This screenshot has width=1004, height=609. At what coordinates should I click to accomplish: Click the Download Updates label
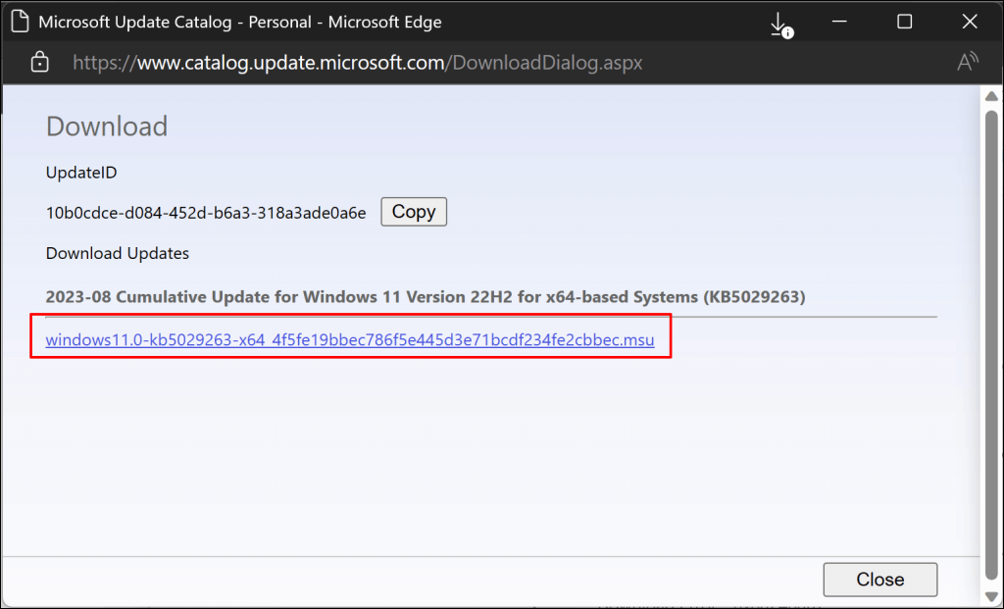coord(118,253)
